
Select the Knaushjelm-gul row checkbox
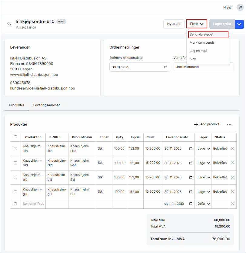15,192
